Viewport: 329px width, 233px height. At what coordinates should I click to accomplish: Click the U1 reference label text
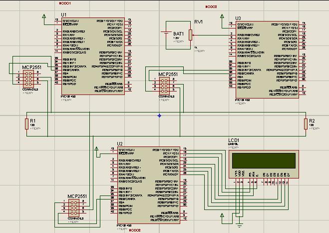tap(63, 15)
